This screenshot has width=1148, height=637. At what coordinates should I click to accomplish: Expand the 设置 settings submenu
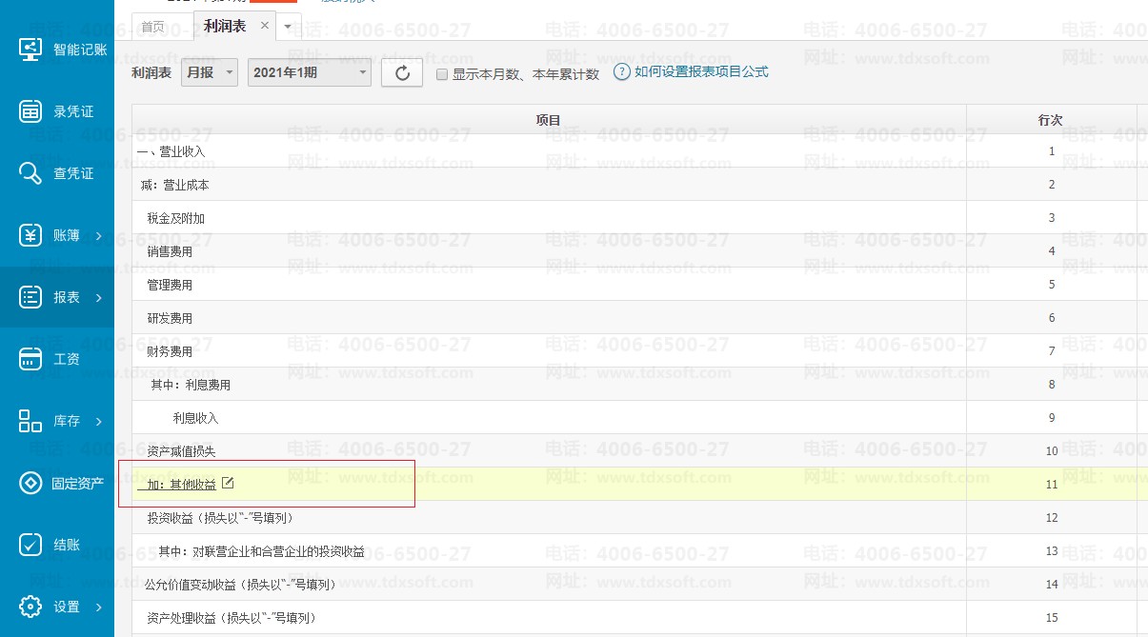tap(99, 607)
